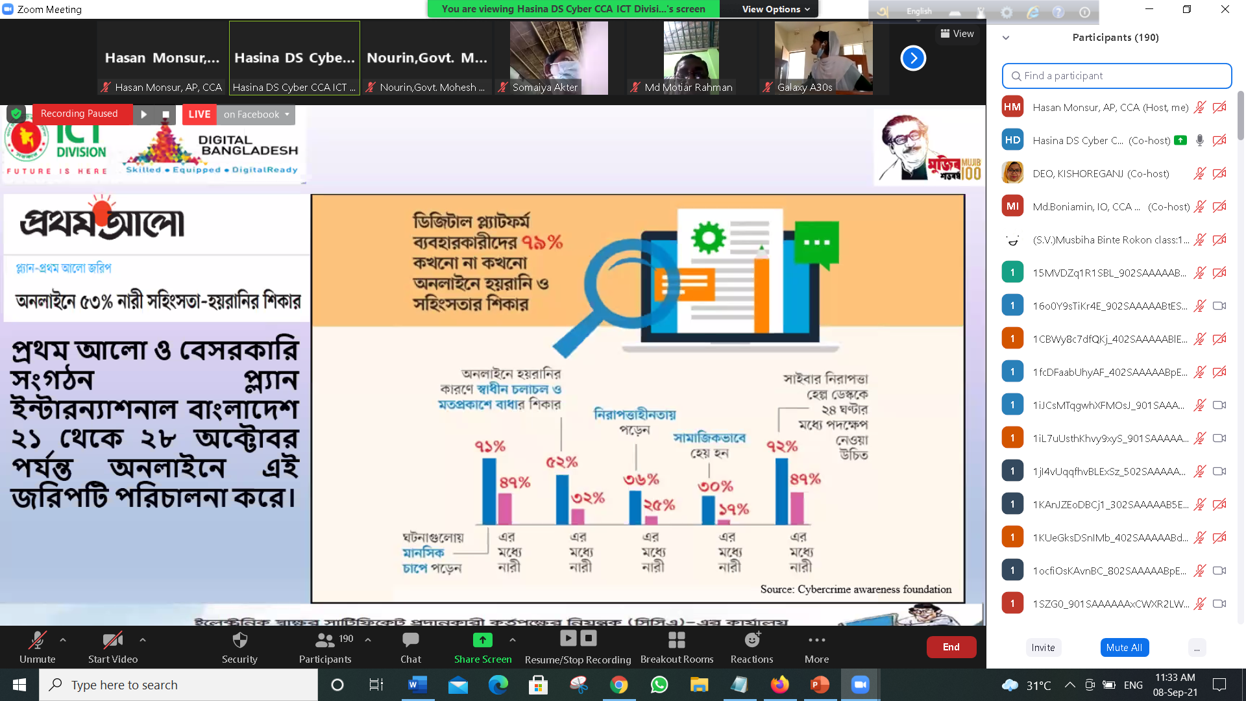Select the Somaiya Akter video thumbnail

[558, 58]
